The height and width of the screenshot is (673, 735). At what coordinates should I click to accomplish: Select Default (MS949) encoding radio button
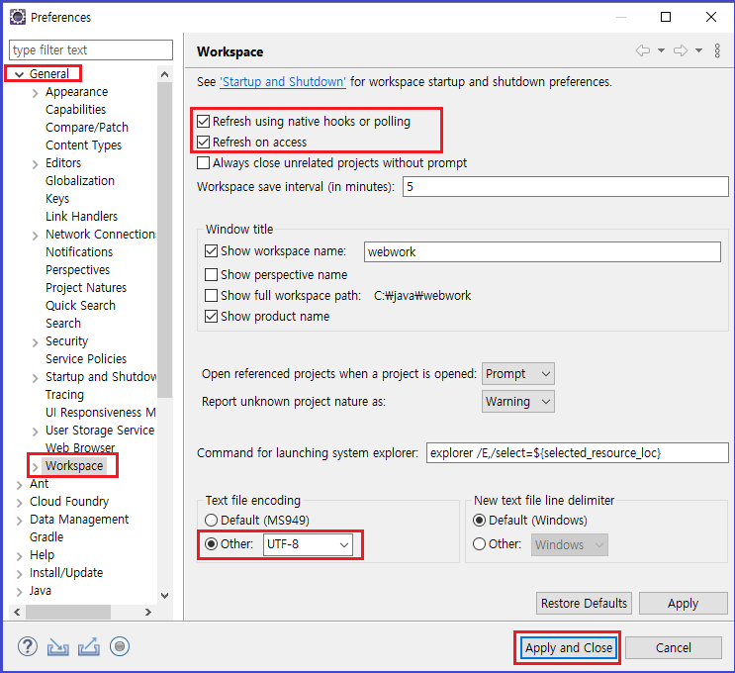pyautogui.click(x=211, y=521)
